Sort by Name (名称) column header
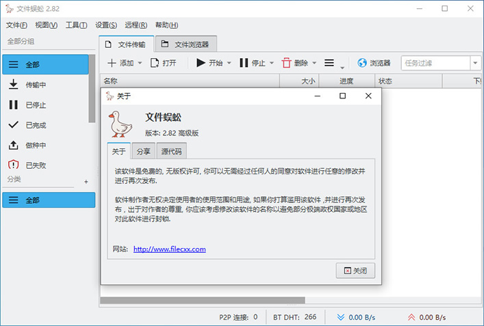The height and width of the screenshot is (326, 484). 190,81
